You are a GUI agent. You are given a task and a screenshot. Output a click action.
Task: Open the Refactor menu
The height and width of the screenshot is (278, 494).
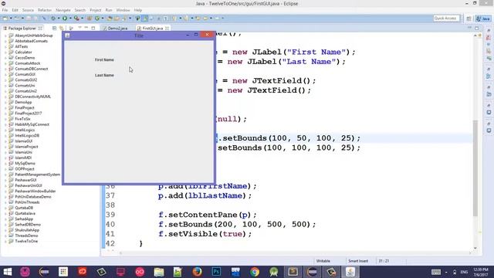(45, 10)
